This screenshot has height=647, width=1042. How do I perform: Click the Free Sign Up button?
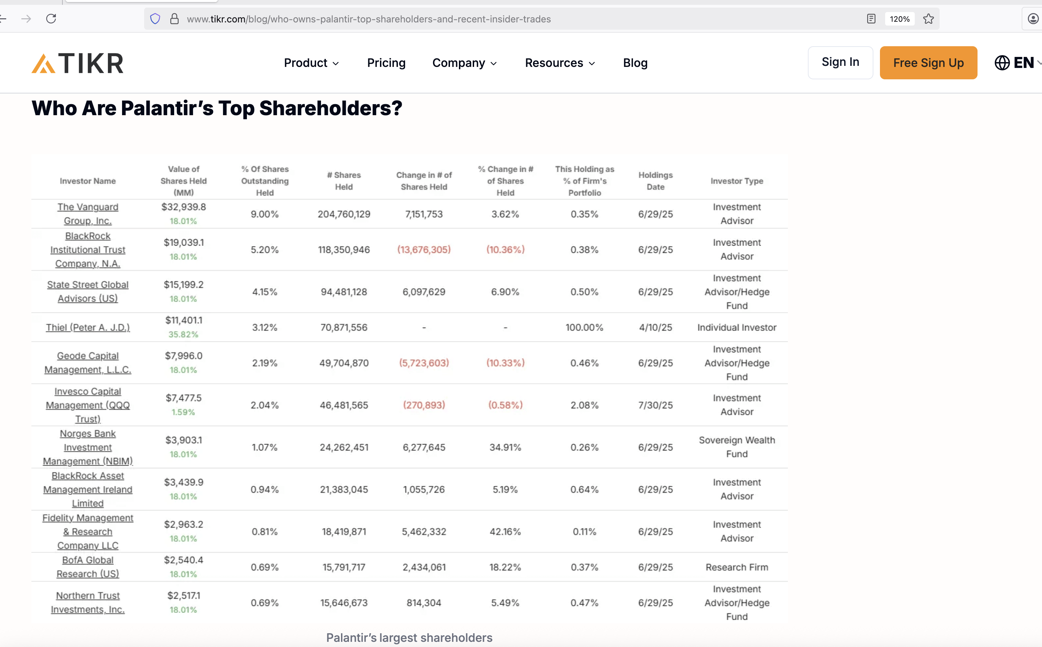pyautogui.click(x=928, y=63)
